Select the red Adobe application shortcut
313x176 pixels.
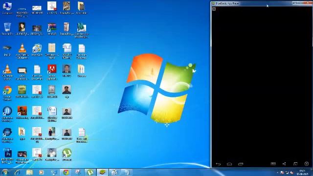coord(52,72)
